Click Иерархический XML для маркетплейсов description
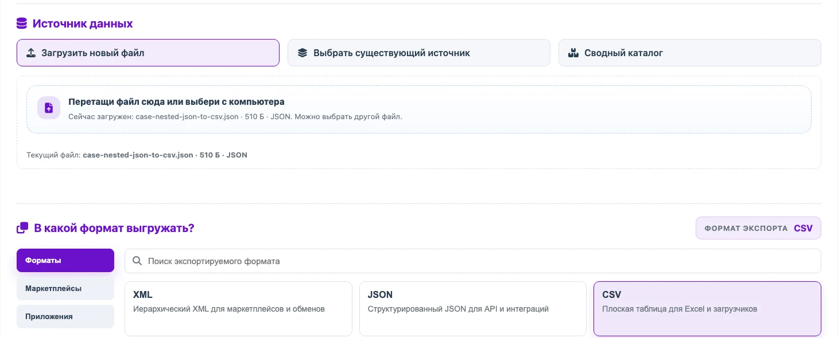The width and height of the screenshot is (838, 338). 229,309
